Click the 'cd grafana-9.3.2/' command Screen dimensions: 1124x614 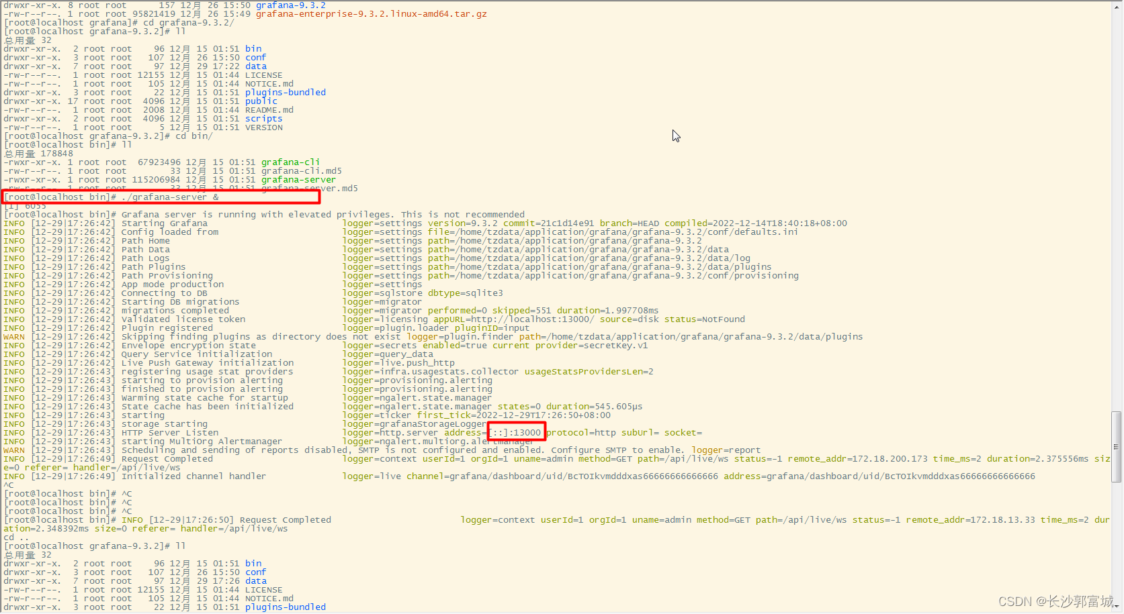coord(189,23)
